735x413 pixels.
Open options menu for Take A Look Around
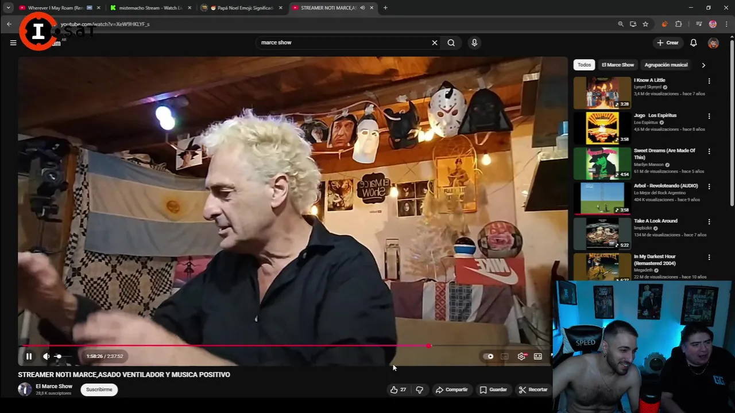coord(709,222)
